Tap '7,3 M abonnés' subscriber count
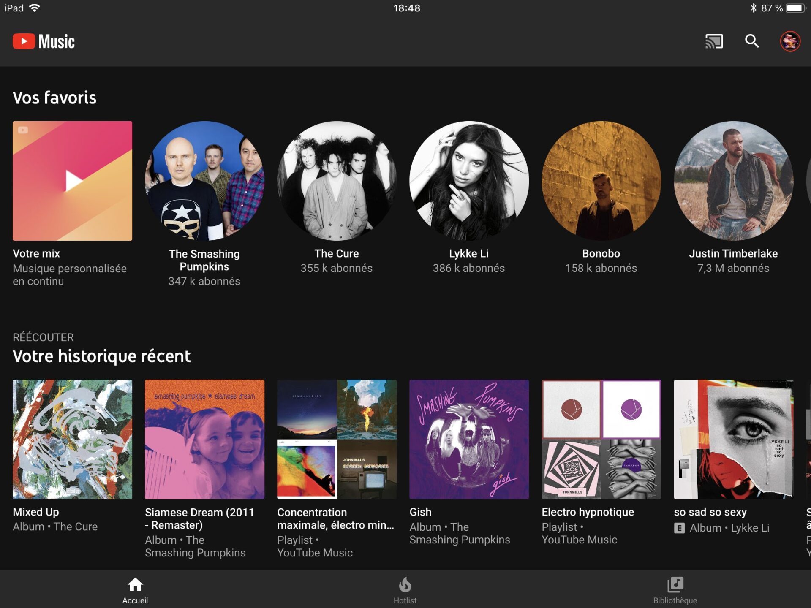The image size is (811, 608). [733, 268]
